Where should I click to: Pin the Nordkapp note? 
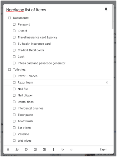[x=106, y=9]
